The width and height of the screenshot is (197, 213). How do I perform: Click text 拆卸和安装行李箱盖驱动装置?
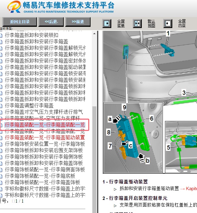[x=149, y=189]
